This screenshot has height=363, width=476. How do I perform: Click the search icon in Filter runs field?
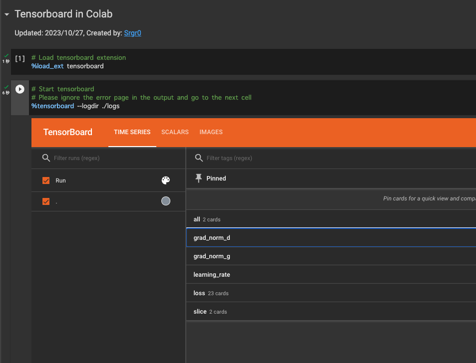(x=46, y=158)
